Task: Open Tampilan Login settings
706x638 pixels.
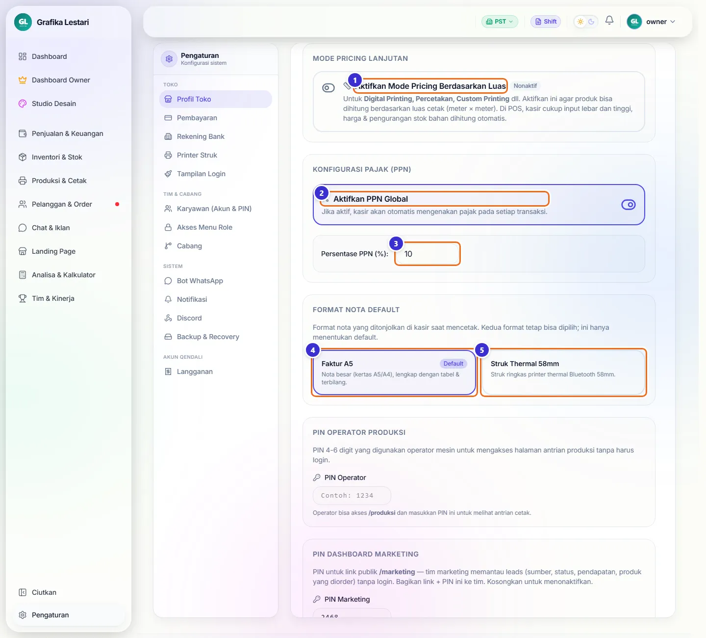Action: (216, 174)
